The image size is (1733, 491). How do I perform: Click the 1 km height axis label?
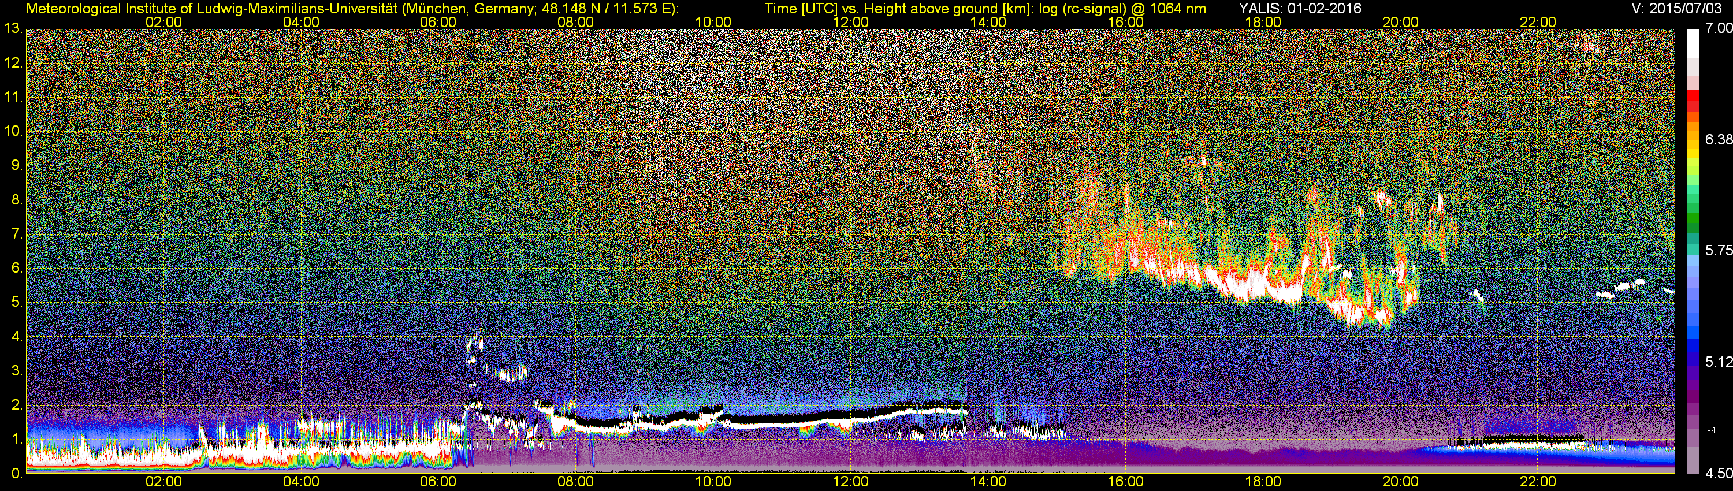coord(17,439)
